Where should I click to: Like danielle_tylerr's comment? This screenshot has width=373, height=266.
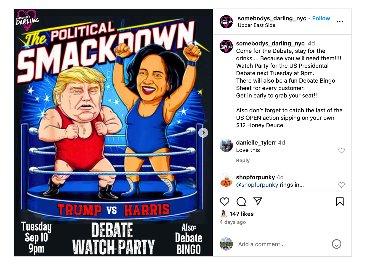click(x=342, y=150)
